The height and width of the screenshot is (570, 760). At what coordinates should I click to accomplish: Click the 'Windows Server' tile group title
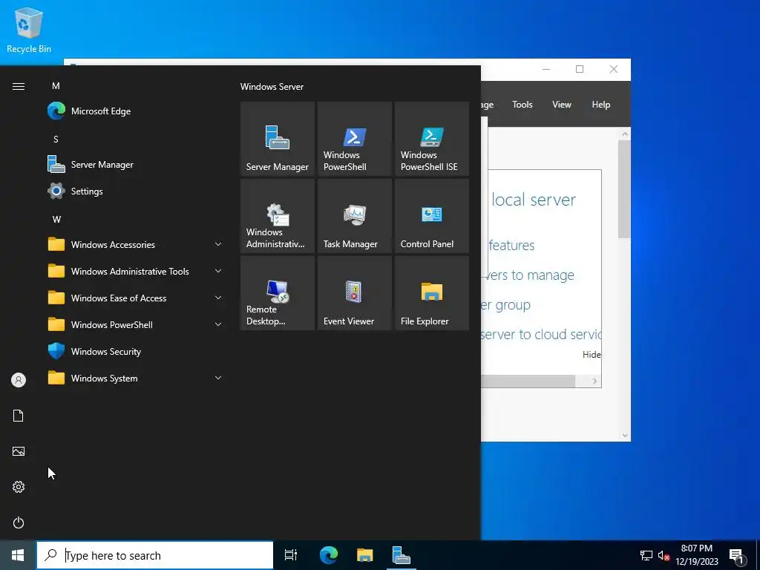click(272, 87)
